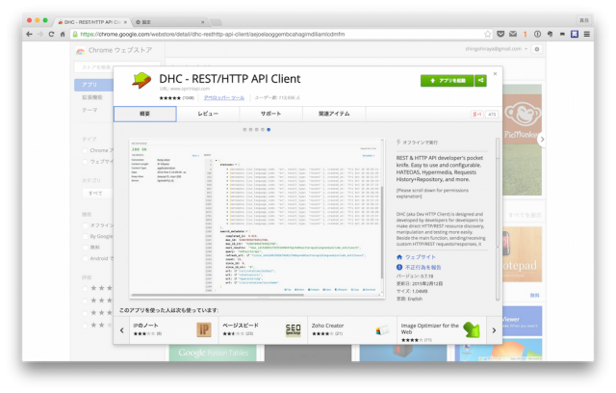Screen dimensions: 616x393
Task: Select アプリ in store sidebar
Action: pos(94,85)
